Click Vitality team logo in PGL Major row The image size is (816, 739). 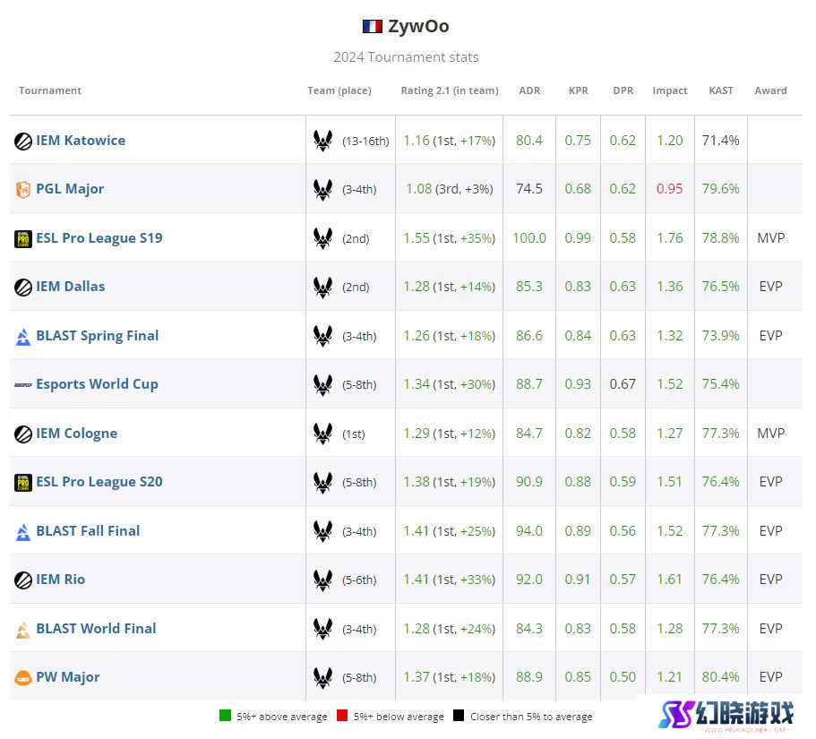coord(322,189)
